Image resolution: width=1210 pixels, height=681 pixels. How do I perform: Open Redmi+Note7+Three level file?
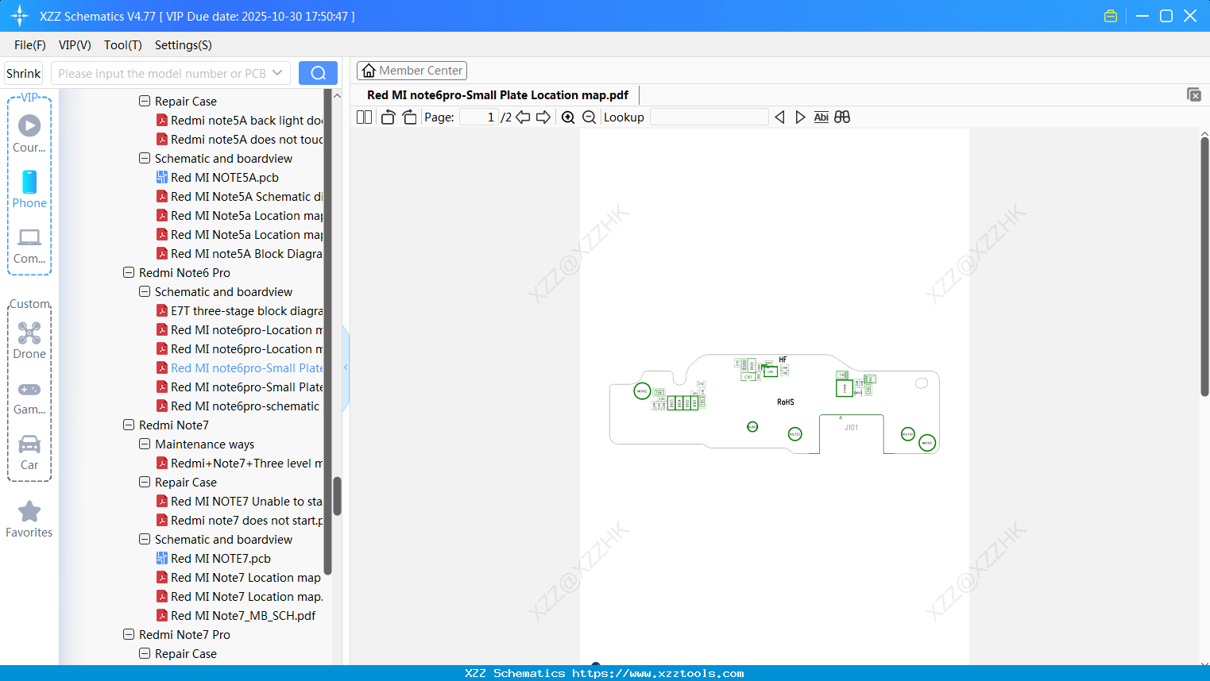click(239, 464)
